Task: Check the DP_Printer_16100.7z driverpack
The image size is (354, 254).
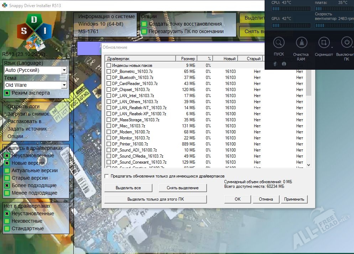Action: click(x=109, y=144)
